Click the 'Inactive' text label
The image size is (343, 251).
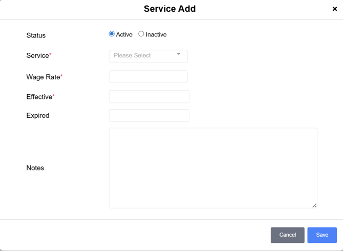tap(156, 35)
